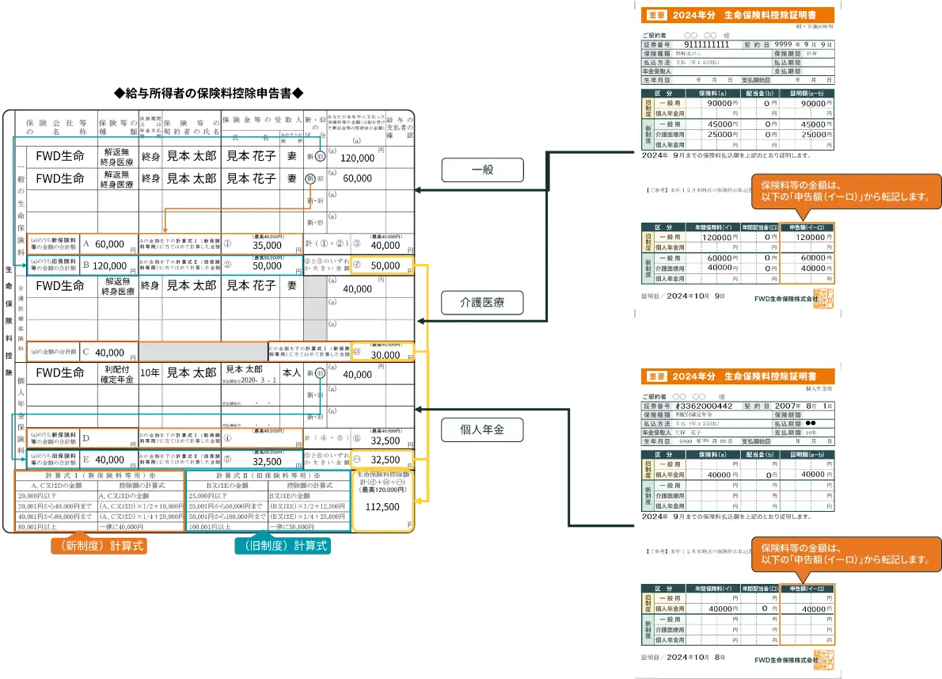Click 証明額 90000 on the 9111111111 certificate
Screen dimensions: 942x679
pyautogui.click(x=814, y=104)
